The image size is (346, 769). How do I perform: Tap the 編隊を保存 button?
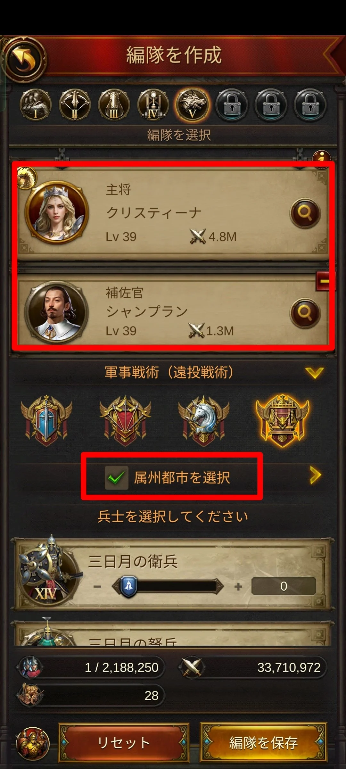coord(264,742)
